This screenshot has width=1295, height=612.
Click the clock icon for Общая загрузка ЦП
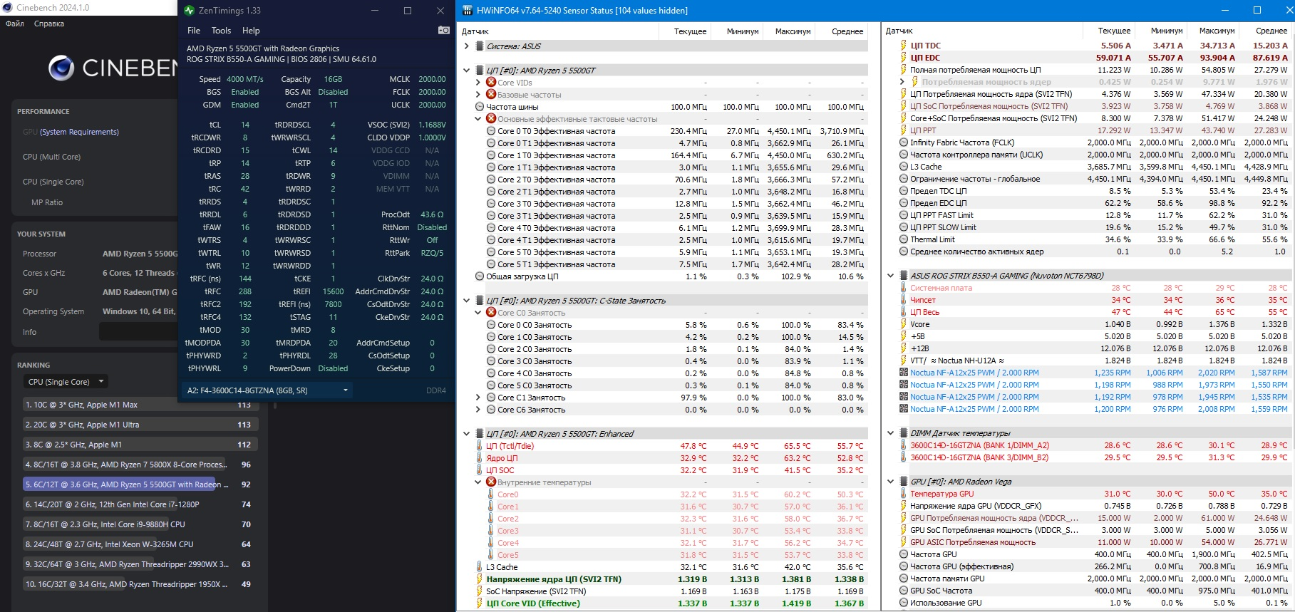click(480, 276)
